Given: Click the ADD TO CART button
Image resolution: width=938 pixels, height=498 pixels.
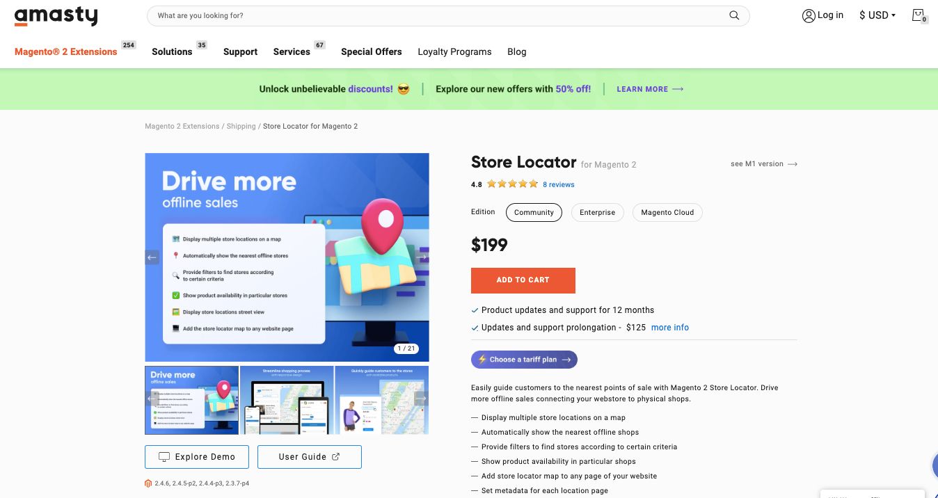Looking at the screenshot, I should pyautogui.click(x=523, y=280).
